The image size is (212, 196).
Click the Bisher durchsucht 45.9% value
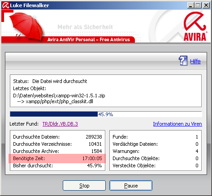[x=95, y=166]
